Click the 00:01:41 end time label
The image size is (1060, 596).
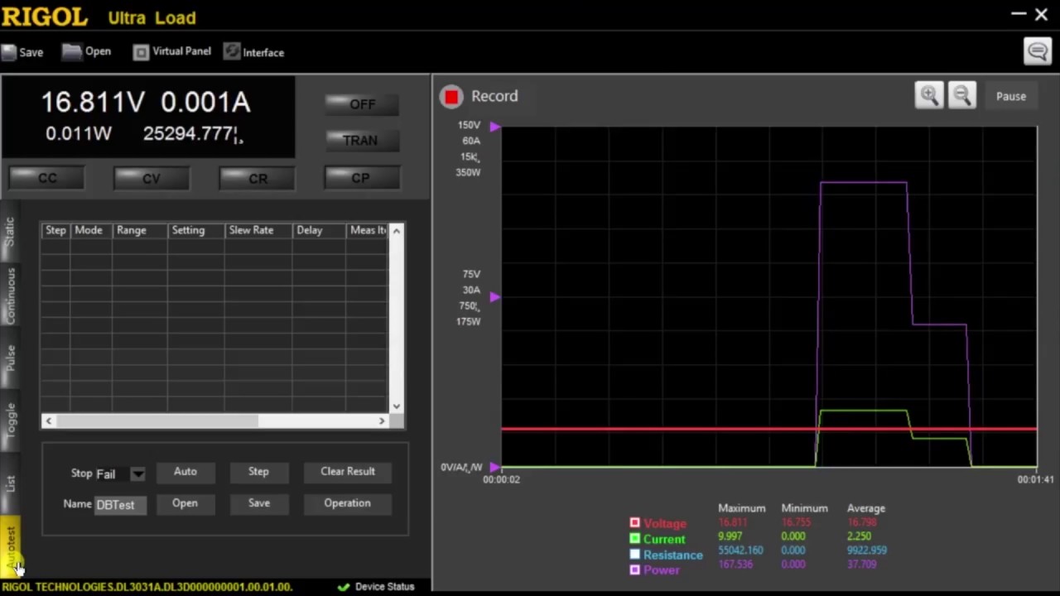pyautogui.click(x=1035, y=479)
